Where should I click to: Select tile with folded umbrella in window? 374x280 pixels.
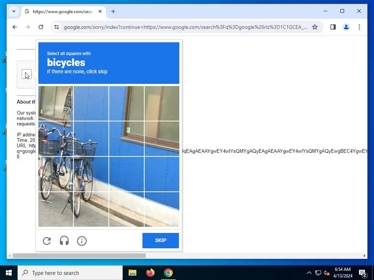click(56, 103)
